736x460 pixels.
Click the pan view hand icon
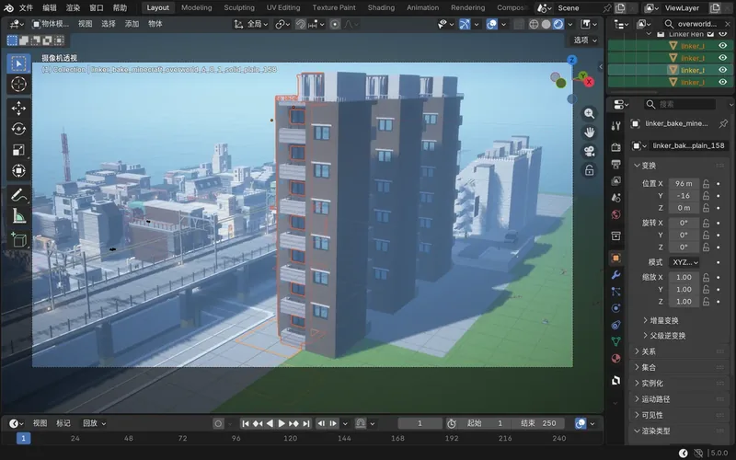(x=589, y=132)
